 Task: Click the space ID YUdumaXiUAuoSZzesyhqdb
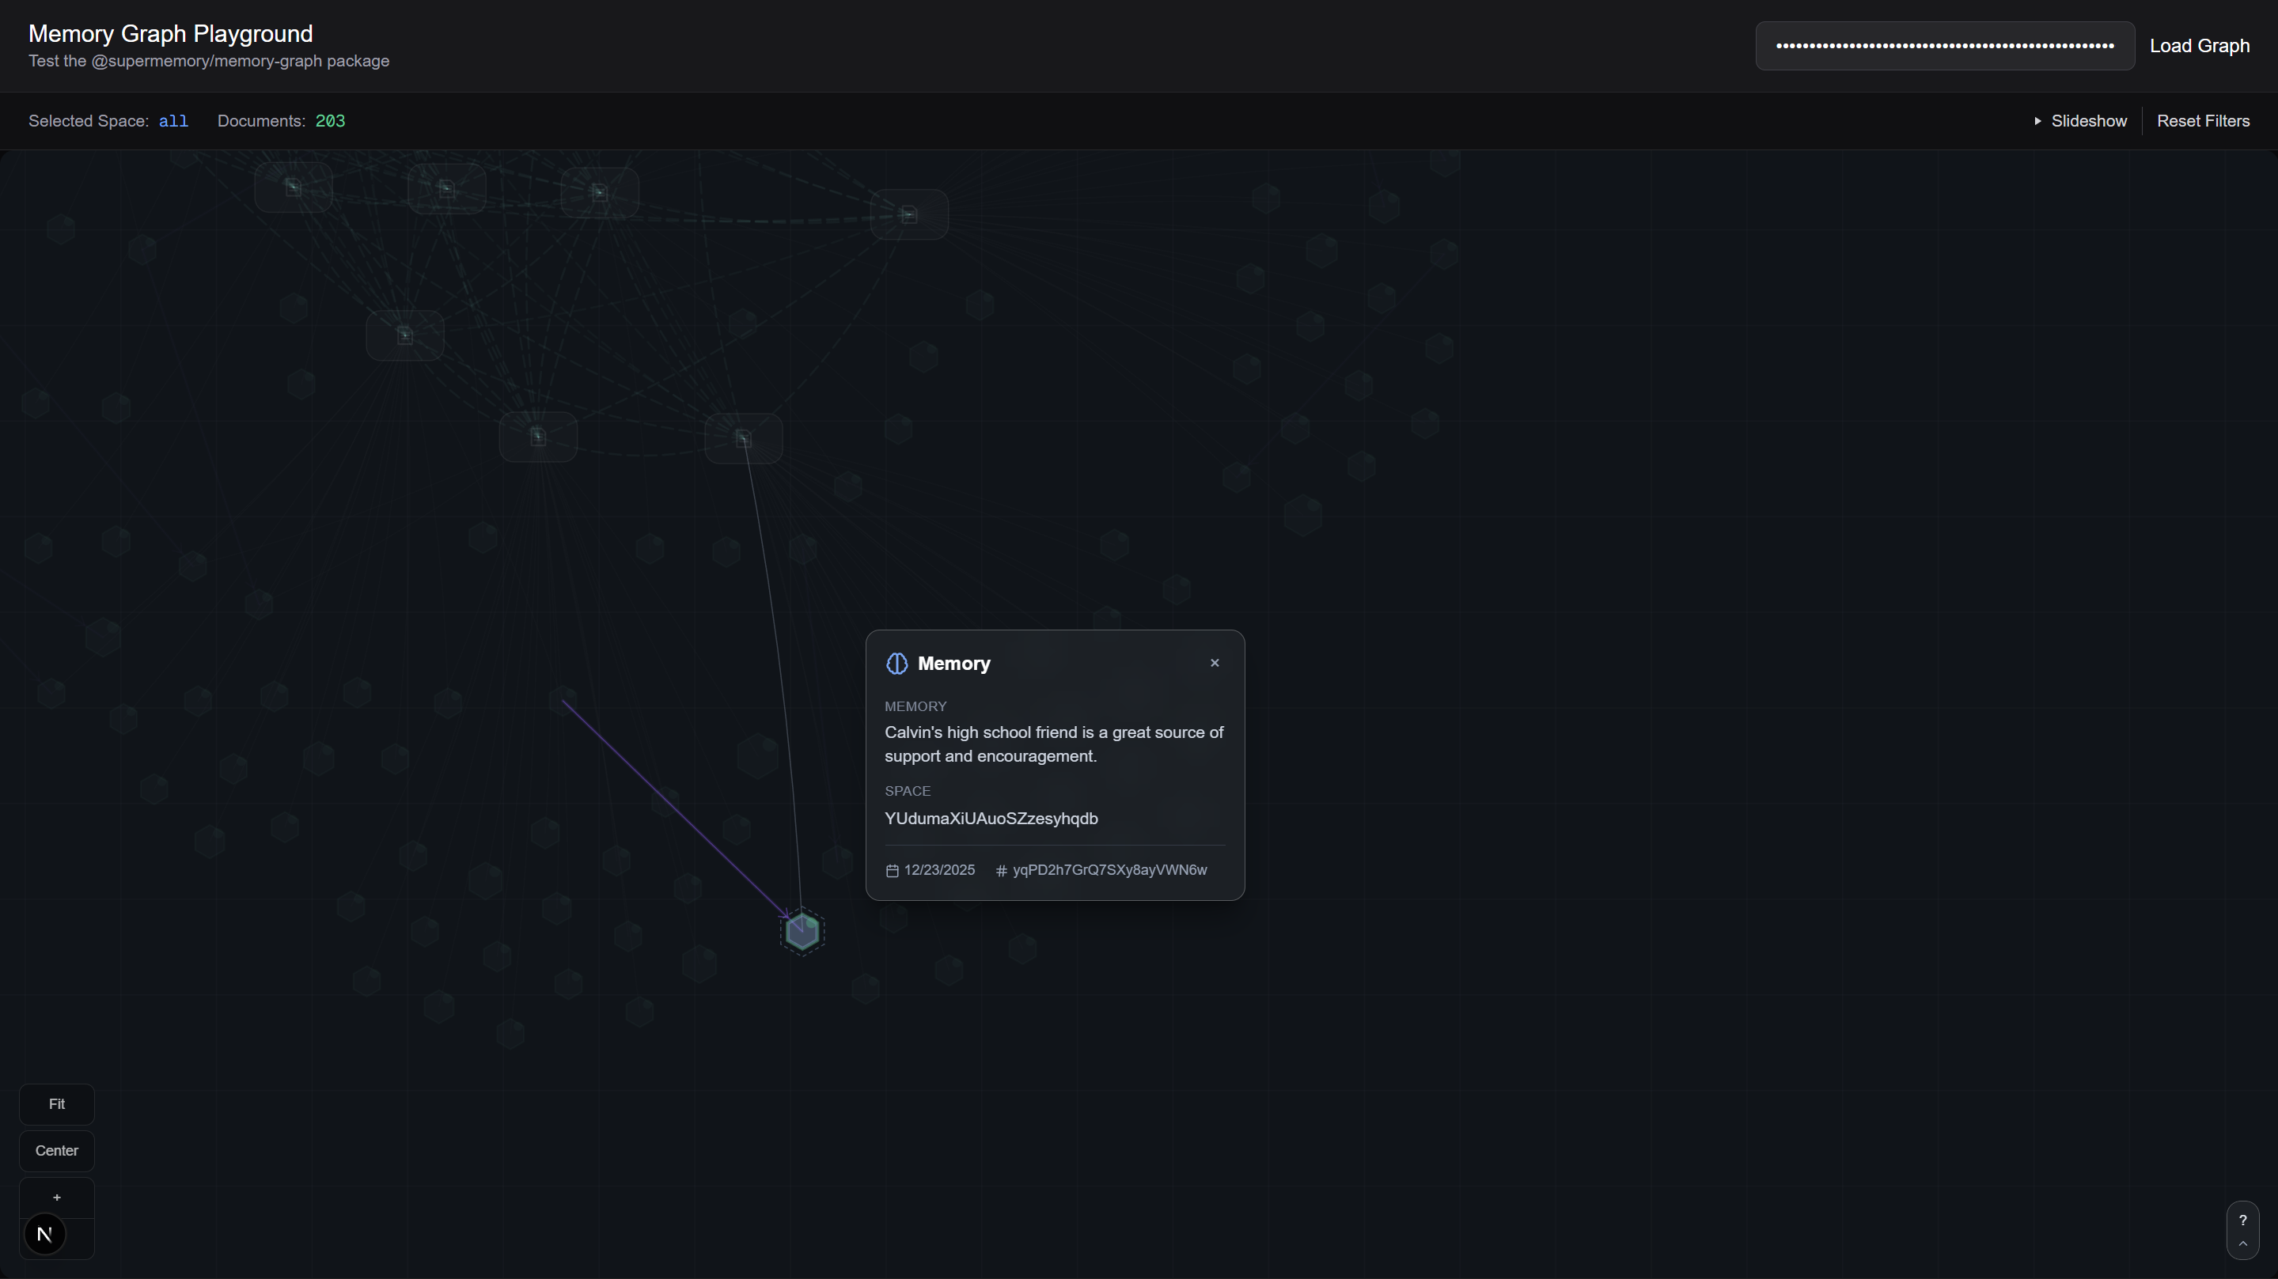point(991,819)
